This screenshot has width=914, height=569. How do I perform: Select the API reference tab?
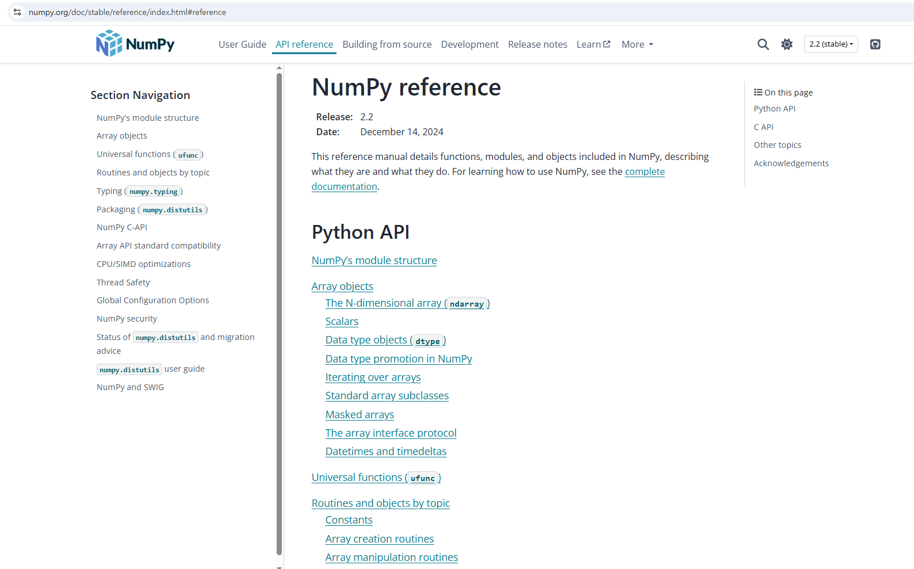(x=304, y=44)
